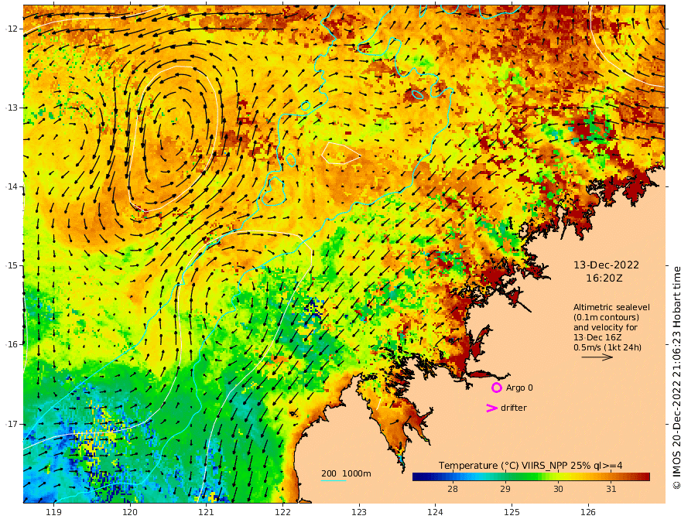The width and height of the screenshot is (681, 526).
Task: Click the 'Argo 0' legend label
Action: click(x=519, y=388)
